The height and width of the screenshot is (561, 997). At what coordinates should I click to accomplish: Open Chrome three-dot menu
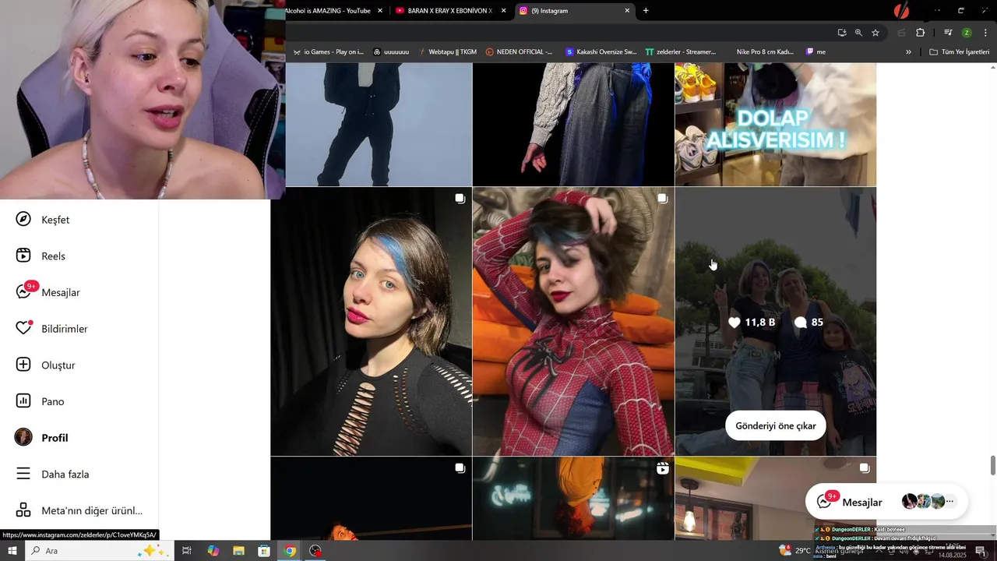pyautogui.click(x=985, y=33)
